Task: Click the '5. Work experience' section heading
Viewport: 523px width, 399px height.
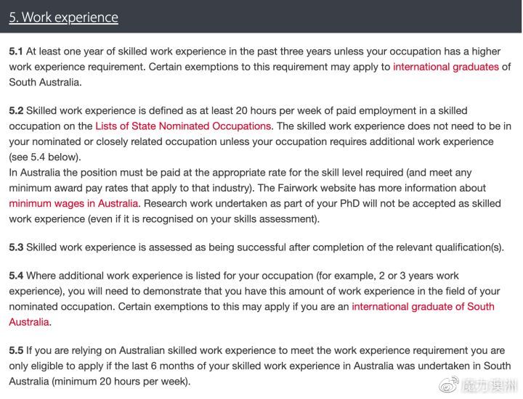Action: [63, 17]
